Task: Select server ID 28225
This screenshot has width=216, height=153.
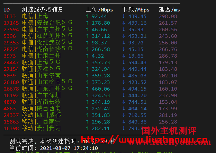Action: coord(11,49)
